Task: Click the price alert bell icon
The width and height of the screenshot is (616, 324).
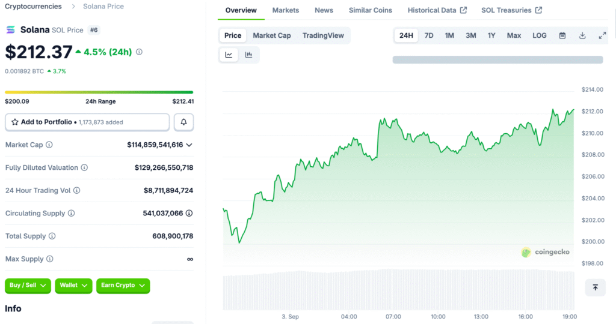Action: [x=183, y=122]
